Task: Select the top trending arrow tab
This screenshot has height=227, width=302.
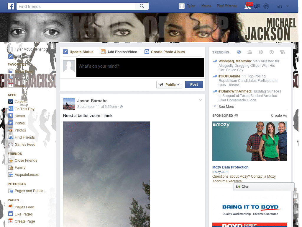Action: click(239, 52)
